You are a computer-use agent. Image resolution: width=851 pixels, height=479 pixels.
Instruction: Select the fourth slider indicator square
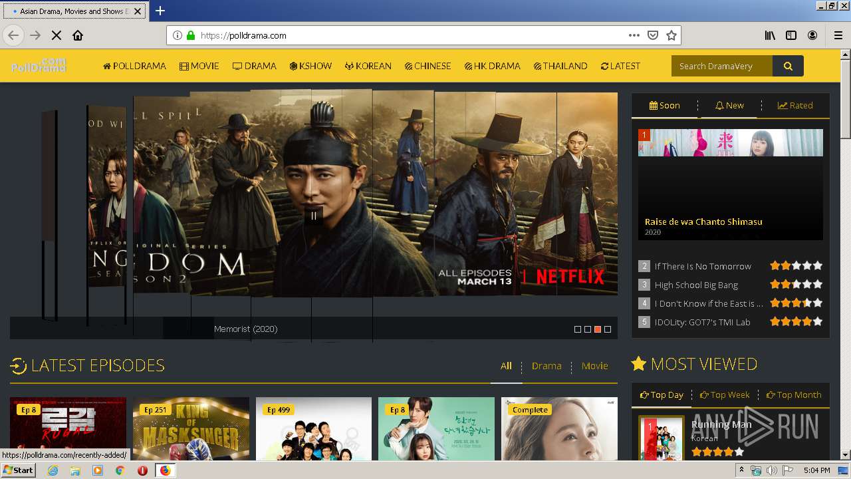(608, 329)
